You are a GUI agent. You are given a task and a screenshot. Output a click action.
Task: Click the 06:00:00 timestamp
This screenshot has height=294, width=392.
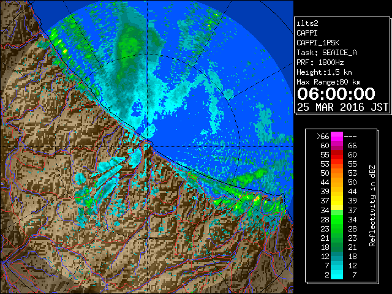[336, 94]
